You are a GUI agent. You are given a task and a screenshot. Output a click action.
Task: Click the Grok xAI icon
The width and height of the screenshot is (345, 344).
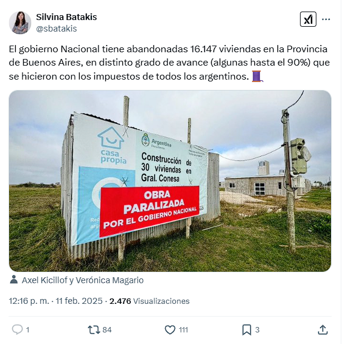tap(308, 19)
